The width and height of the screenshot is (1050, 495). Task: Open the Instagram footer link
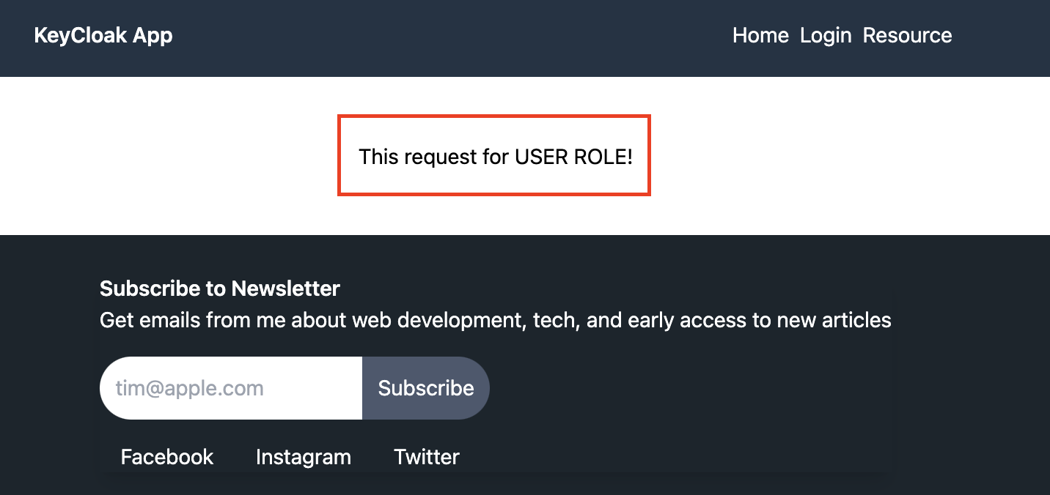[304, 457]
